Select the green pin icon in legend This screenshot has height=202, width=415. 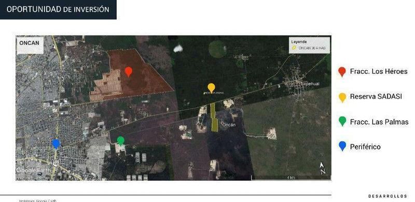click(342, 121)
